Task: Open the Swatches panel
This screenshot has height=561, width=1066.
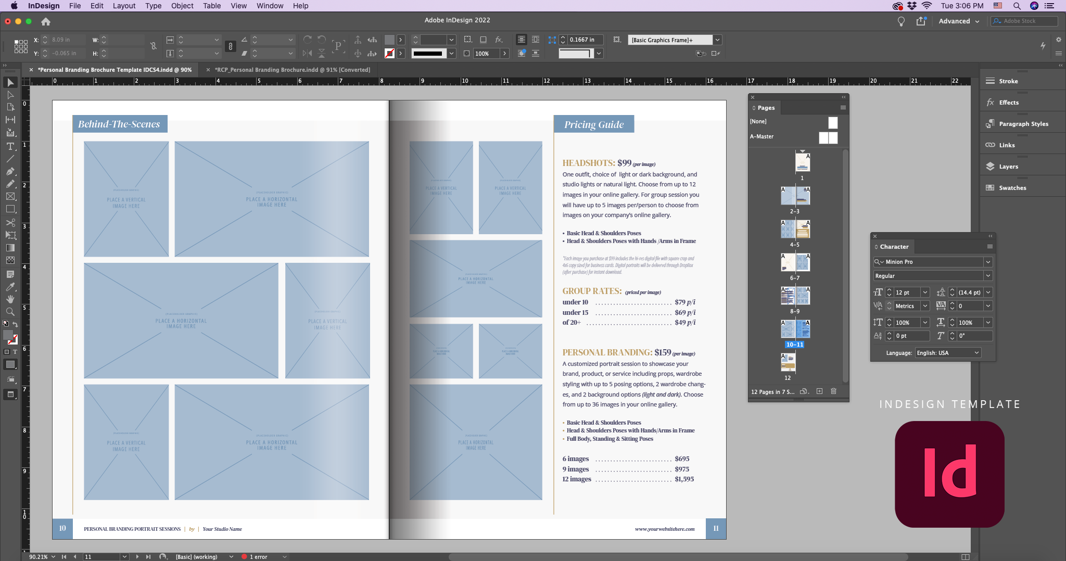Action: point(1012,187)
